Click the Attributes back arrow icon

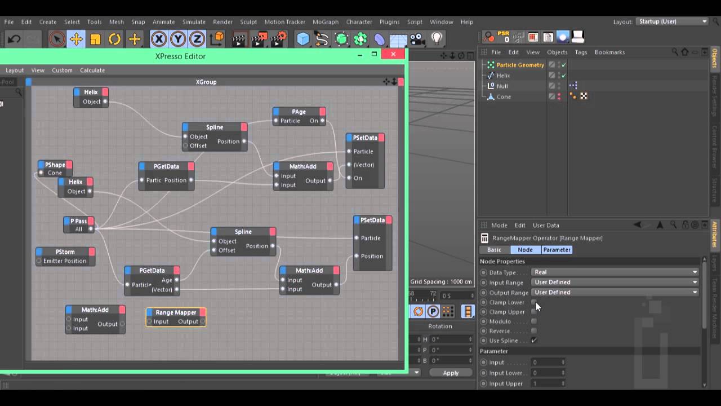pos(637,225)
